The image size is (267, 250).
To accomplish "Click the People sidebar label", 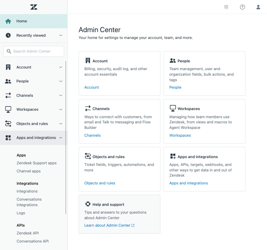I will pos(22,81).
